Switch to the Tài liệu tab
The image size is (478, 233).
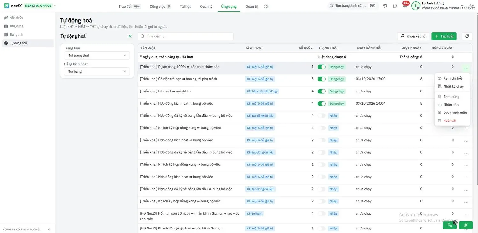pos(185,6)
